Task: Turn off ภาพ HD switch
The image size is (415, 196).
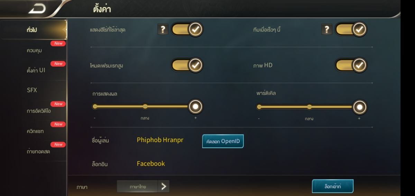Action: pyautogui.click(x=351, y=65)
